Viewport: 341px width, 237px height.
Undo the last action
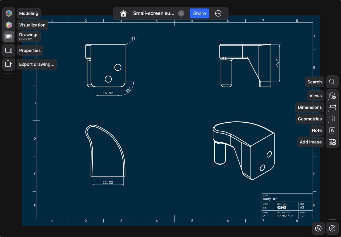[x=318, y=228]
